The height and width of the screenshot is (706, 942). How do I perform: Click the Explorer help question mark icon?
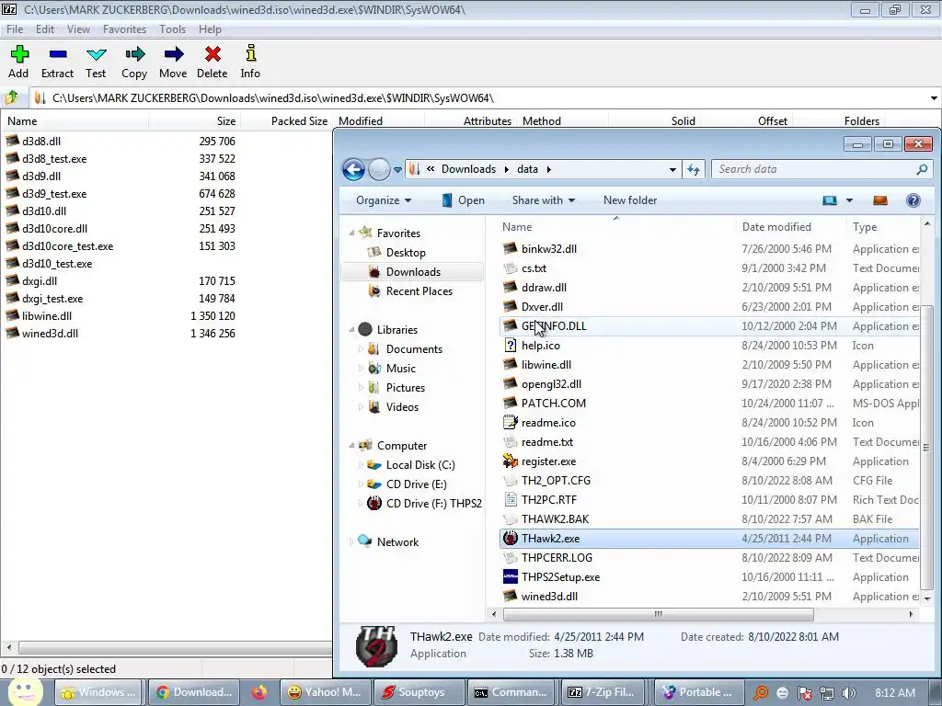pos(913,200)
